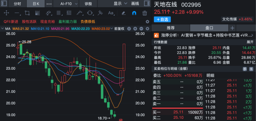Click the 现金充裕 tag

47,21
